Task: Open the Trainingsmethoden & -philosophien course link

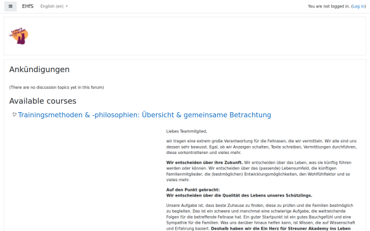Action: pyautogui.click(x=144, y=115)
